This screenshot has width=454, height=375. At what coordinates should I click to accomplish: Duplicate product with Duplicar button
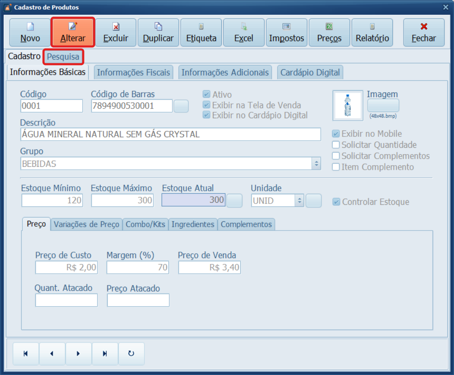[x=158, y=33]
